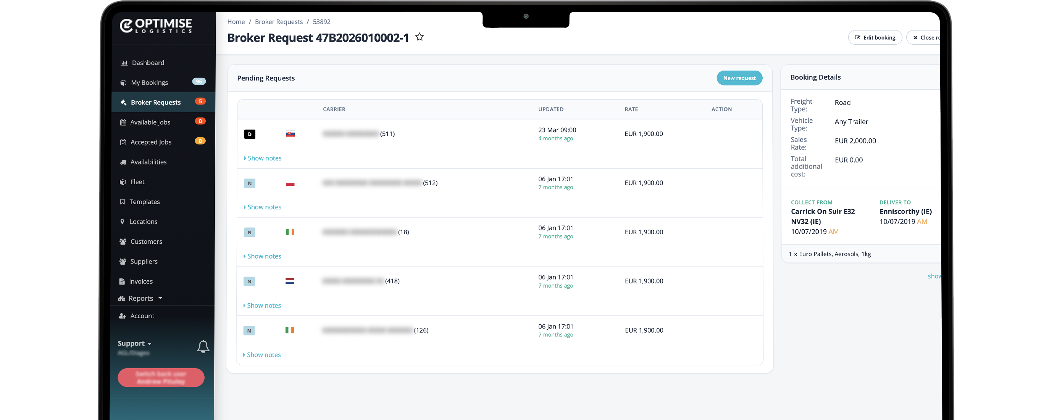Image resolution: width=1057 pixels, height=420 pixels.
Task: Follow the Home breadcrumb link
Action: pyautogui.click(x=236, y=22)
